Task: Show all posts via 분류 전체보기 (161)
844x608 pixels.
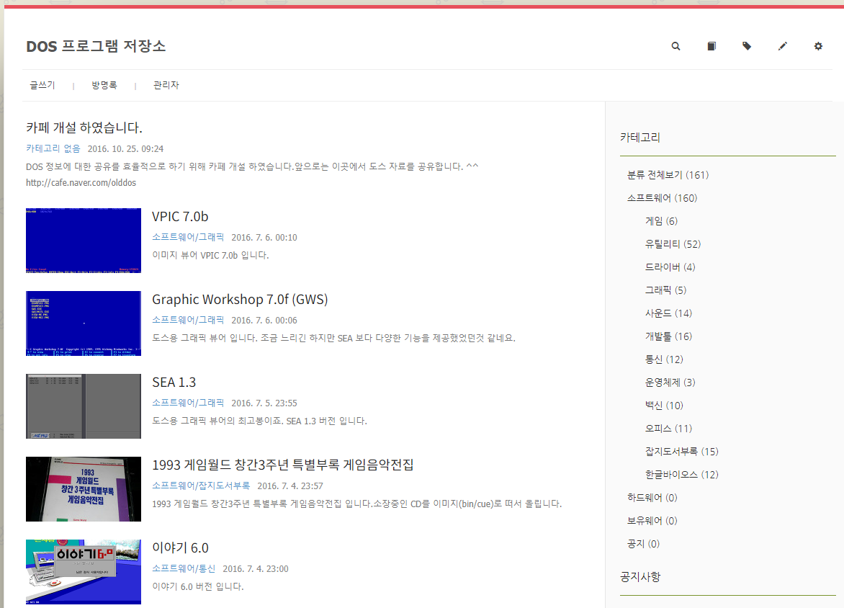Action: pos(668,175)
